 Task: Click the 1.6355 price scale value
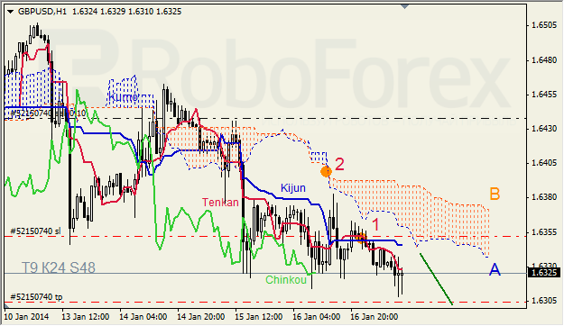(544, 232)
